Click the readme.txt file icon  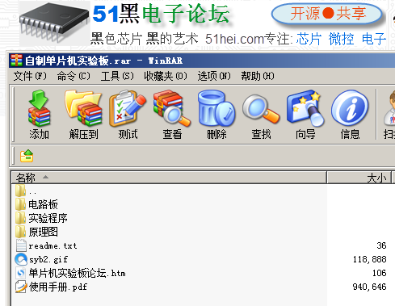21,245
